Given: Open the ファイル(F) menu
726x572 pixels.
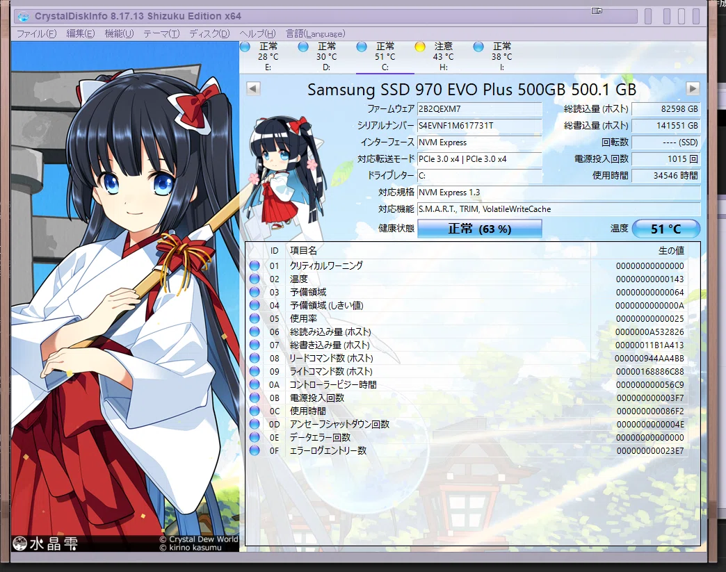Looking at the screenshot, I should tap(37, 34).
